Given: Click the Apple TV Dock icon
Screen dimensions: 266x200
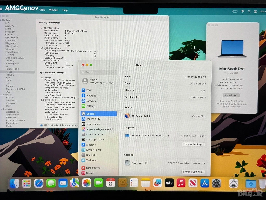Looking at the screenshot, I should [169, 183].
